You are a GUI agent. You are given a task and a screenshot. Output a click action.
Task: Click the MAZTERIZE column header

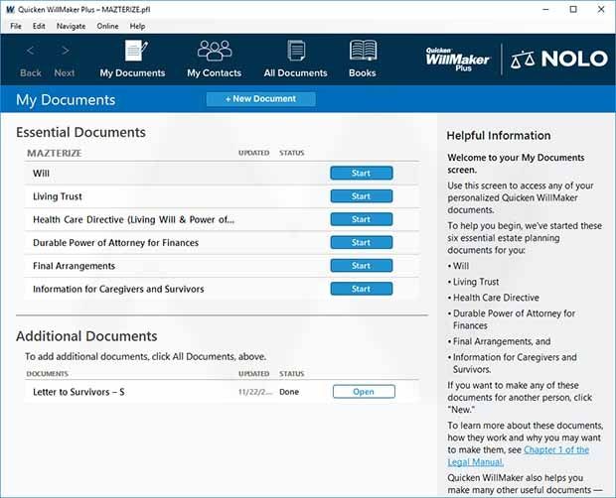click(55, 153)
